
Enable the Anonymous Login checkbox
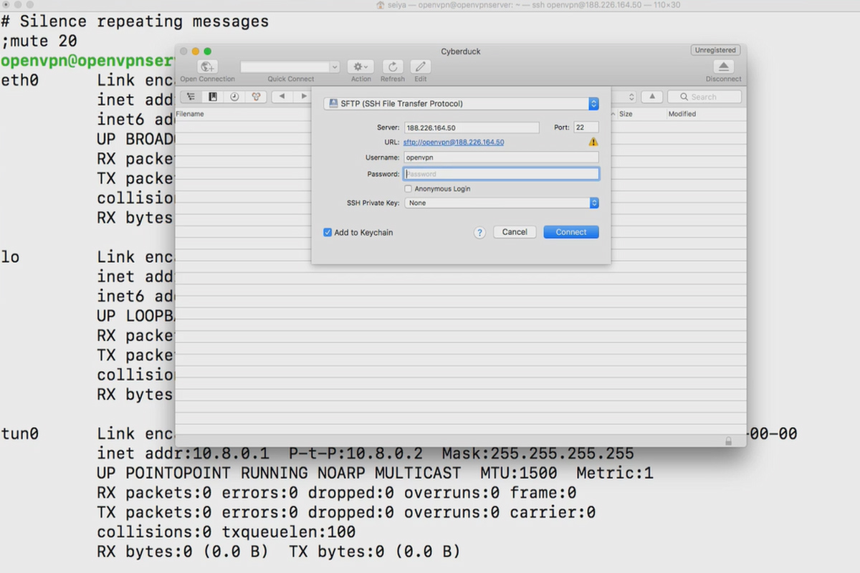tap(408, 189)
